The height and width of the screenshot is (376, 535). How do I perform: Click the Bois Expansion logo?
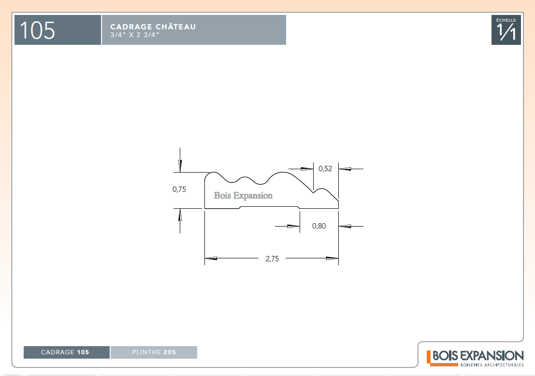pos(475,358)
